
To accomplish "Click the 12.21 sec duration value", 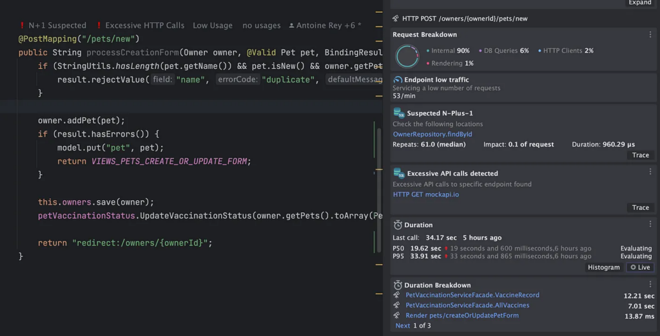I will click(x=639, y=295).
